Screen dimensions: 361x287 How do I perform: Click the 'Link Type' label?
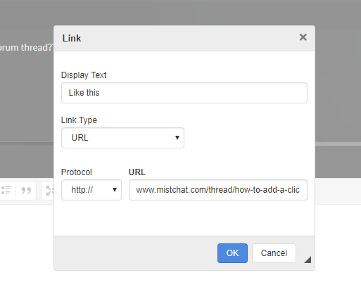point(79,120)
